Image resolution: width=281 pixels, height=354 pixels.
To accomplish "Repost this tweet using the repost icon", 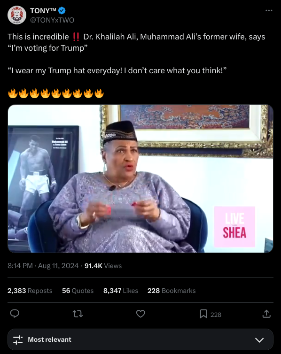I will [x=78, y=314].
